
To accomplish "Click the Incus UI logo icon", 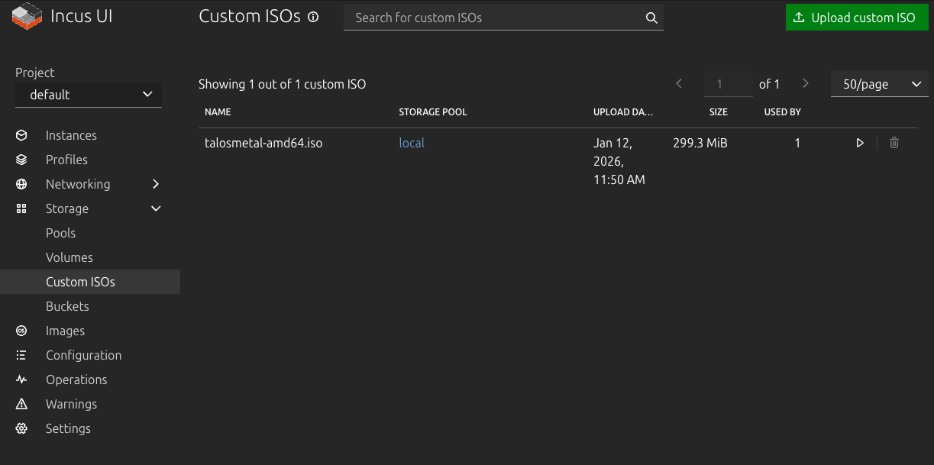I will coord(27,17).
